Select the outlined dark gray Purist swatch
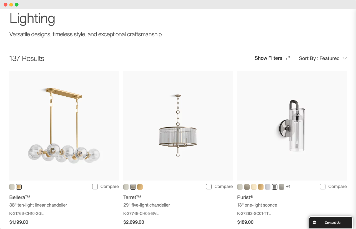 (x=275, y=187)
